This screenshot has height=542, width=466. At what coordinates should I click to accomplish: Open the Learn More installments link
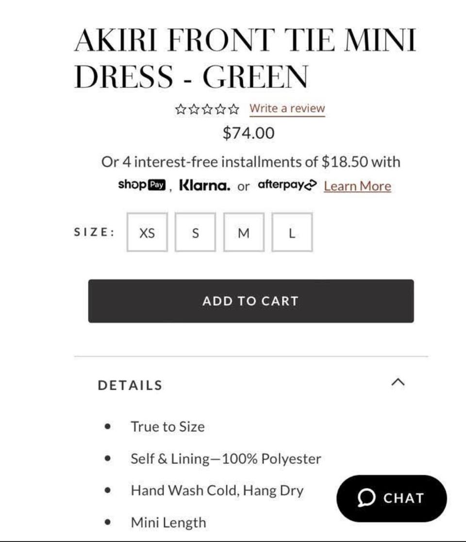click(x=357, y=186)
